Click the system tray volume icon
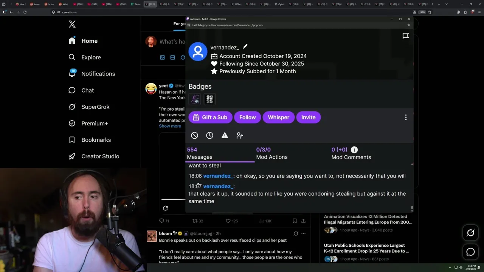 [460, 267]
